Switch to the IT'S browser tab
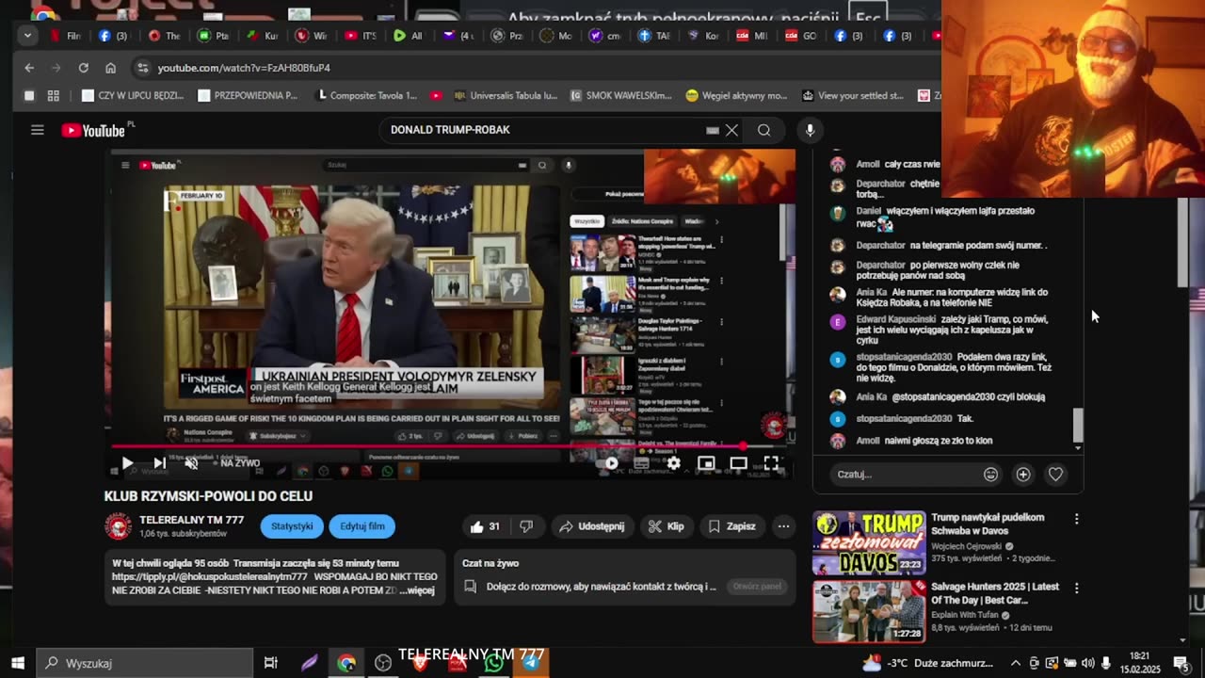Image resolution: width=1205 pixels, height=678 pixels. tap(361, 36)
